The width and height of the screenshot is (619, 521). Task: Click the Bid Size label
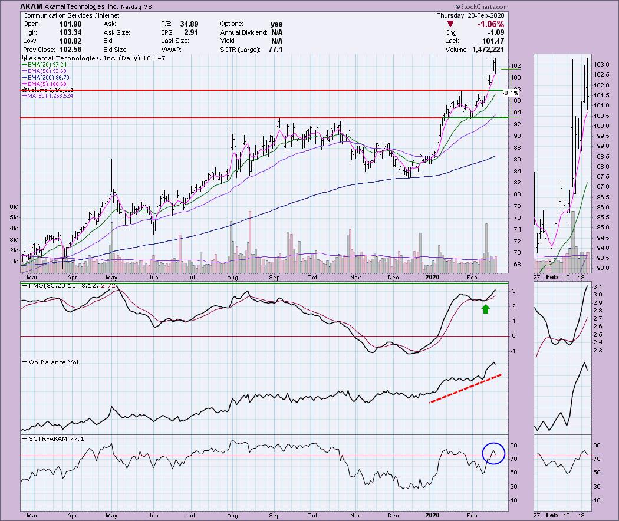pyautogui.click(x=116, y=50)
